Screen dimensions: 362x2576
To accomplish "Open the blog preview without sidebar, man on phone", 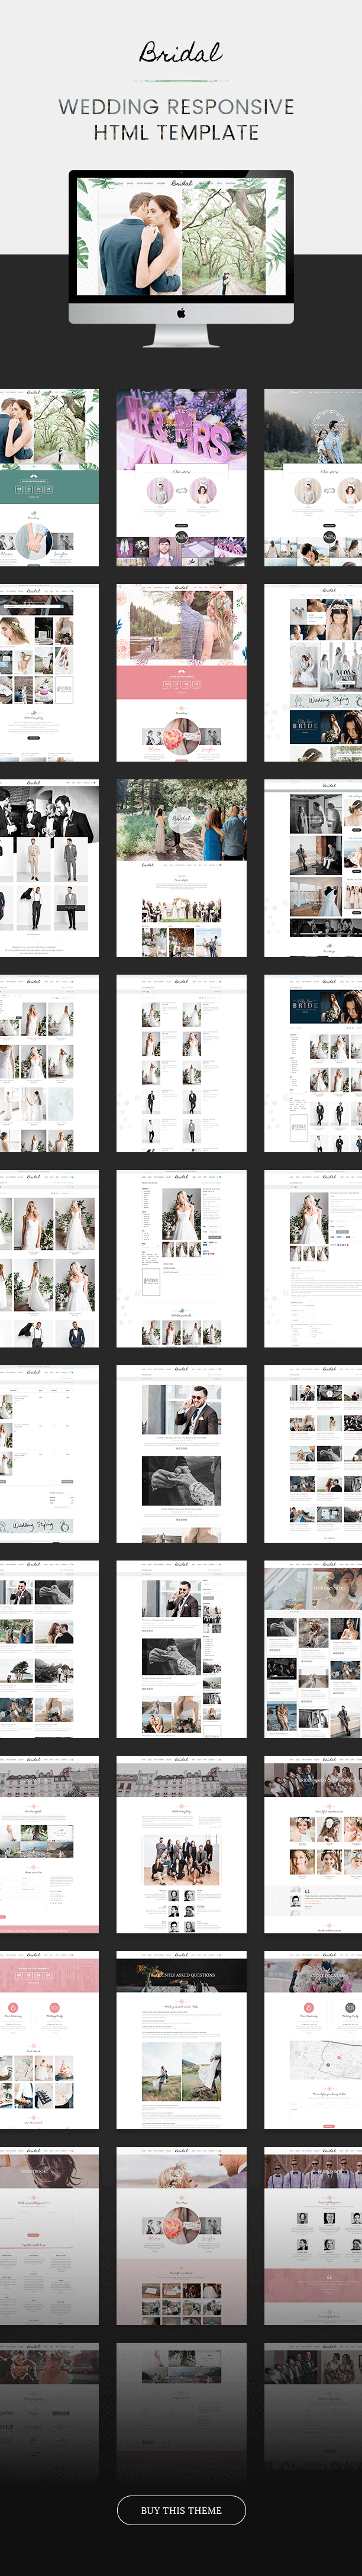I will [x=181, y=1454].
